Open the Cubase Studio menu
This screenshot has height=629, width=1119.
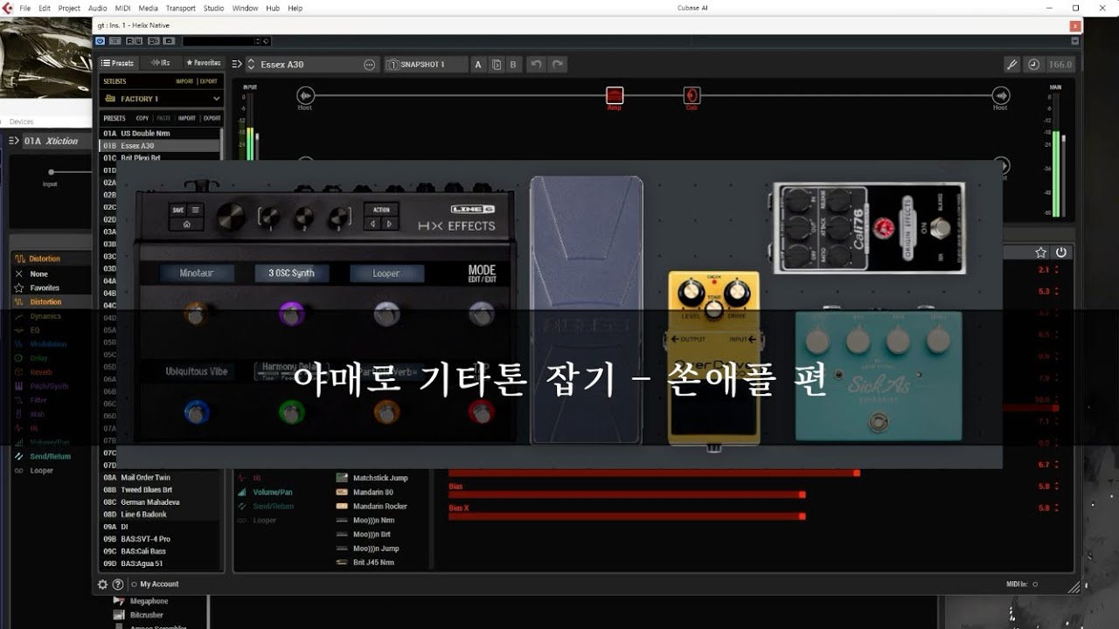[213, 8]
